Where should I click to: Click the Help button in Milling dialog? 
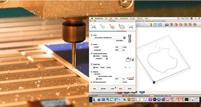[x=94, y=89]
